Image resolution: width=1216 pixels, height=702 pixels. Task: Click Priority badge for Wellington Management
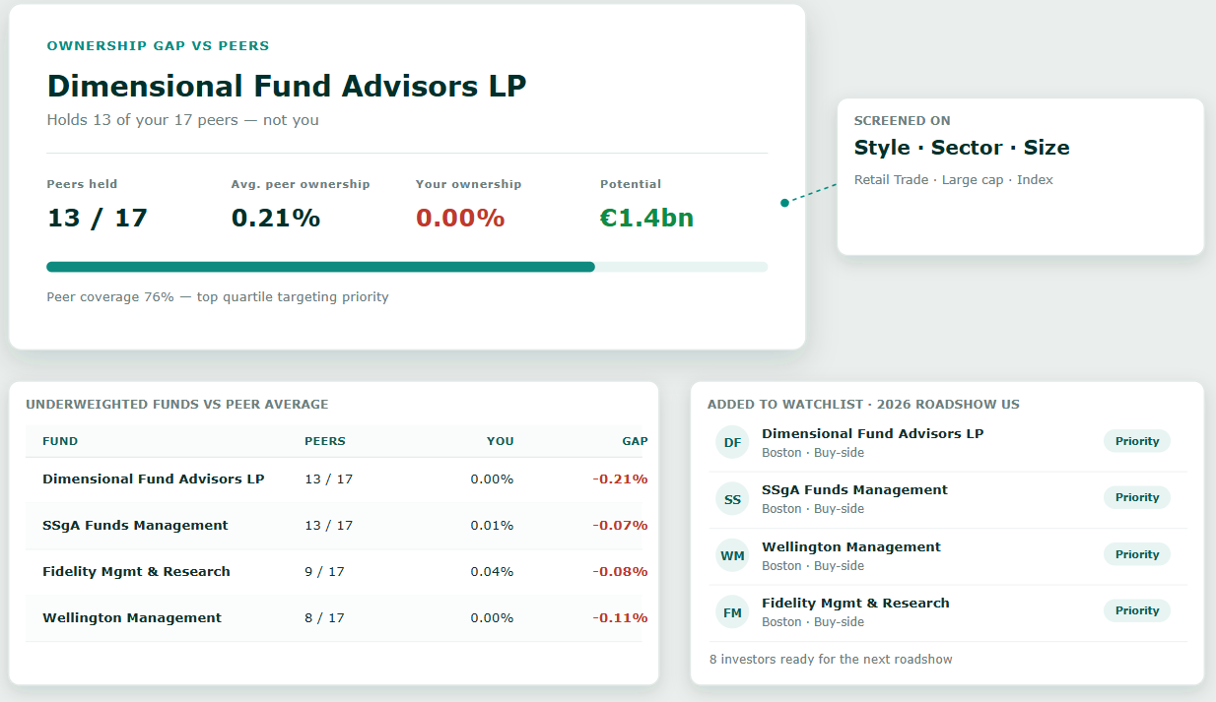pos(1137,554)
